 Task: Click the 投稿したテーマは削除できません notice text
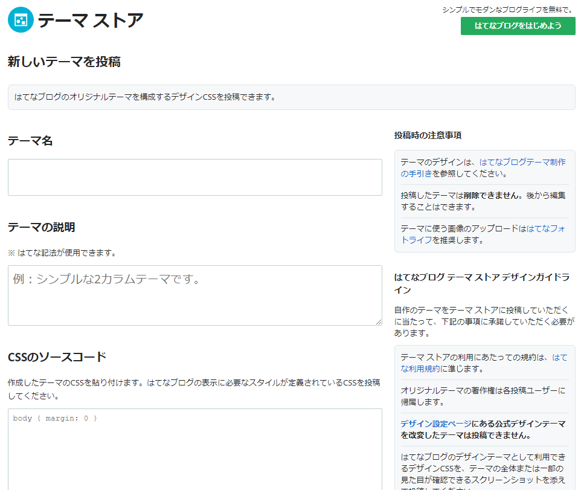[483, 201]
